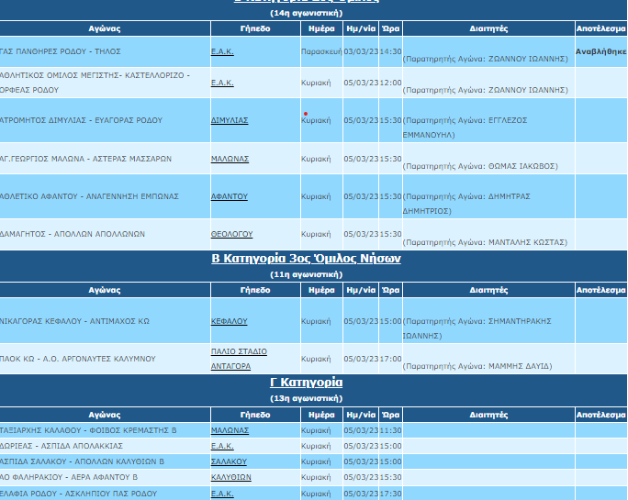This screenshot has width=628, height=500.
Task: Click the Γ Κατηγορία section heading
Action: coord(306,382)
